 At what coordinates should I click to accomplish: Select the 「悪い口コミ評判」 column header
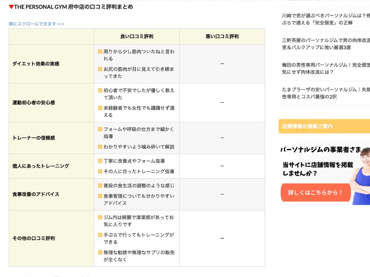coord(222,36)
